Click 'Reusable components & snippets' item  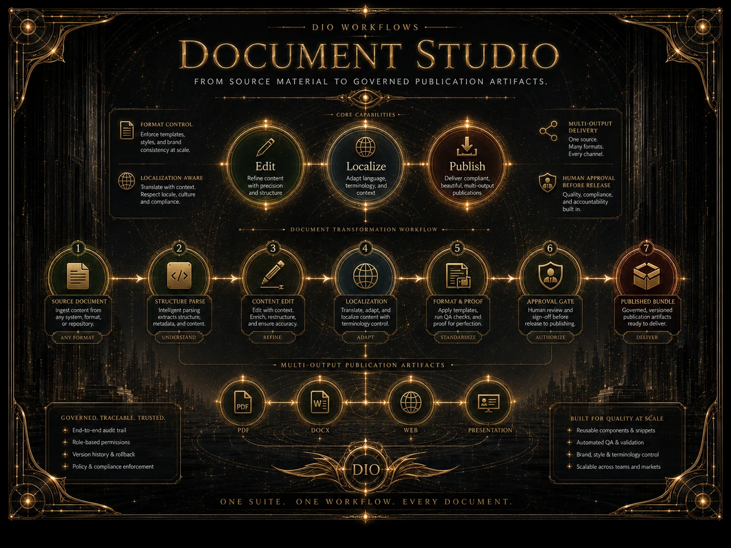tap(616, 430)
